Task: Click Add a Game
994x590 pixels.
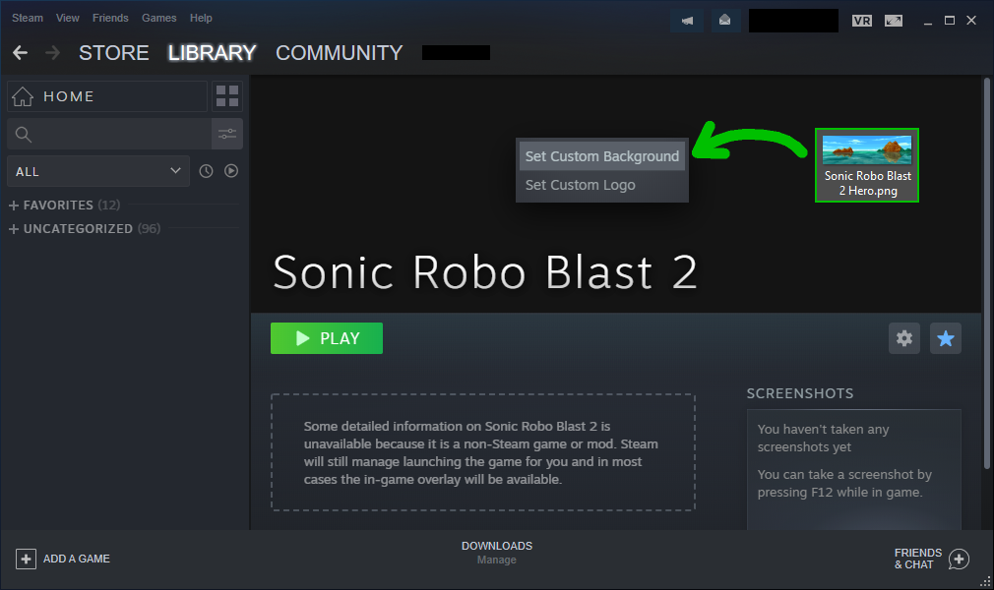Action: (x=63, y=559)
